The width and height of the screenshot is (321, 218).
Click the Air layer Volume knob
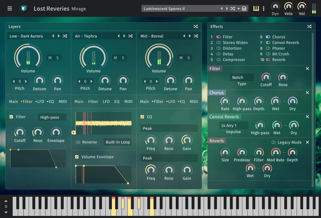[93, 56]
